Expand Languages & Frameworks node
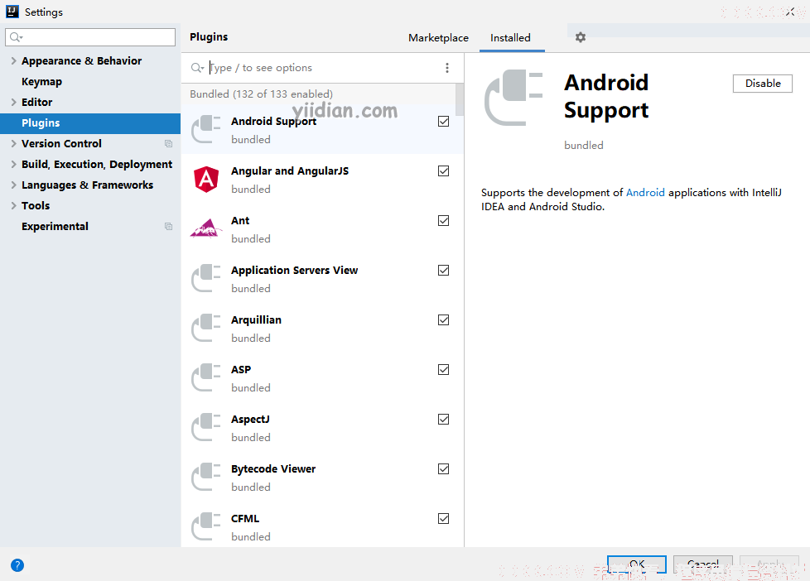The width and height of the screenshot is (810, 581). 13,185
